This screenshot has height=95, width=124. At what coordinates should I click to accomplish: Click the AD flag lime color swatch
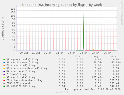click(x=4, y=77)
